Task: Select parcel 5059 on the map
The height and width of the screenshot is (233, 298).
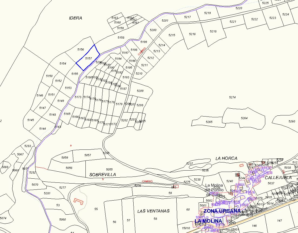Action: (65, 157)
